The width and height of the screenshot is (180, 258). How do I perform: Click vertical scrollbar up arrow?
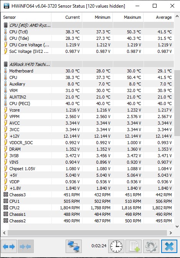[x=177, y=16]
